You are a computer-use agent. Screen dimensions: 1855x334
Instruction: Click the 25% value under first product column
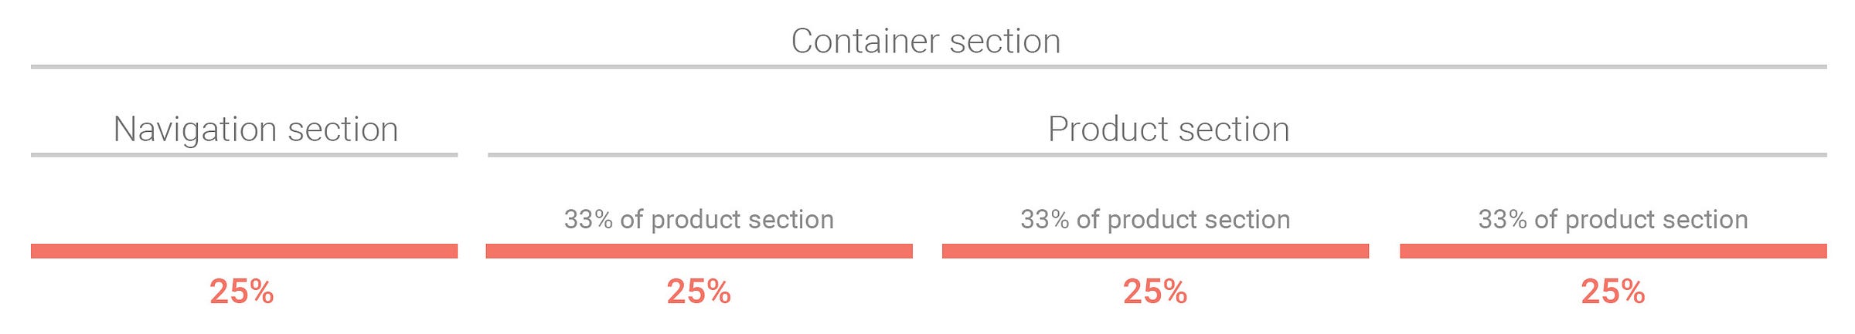tap(699, 292)
